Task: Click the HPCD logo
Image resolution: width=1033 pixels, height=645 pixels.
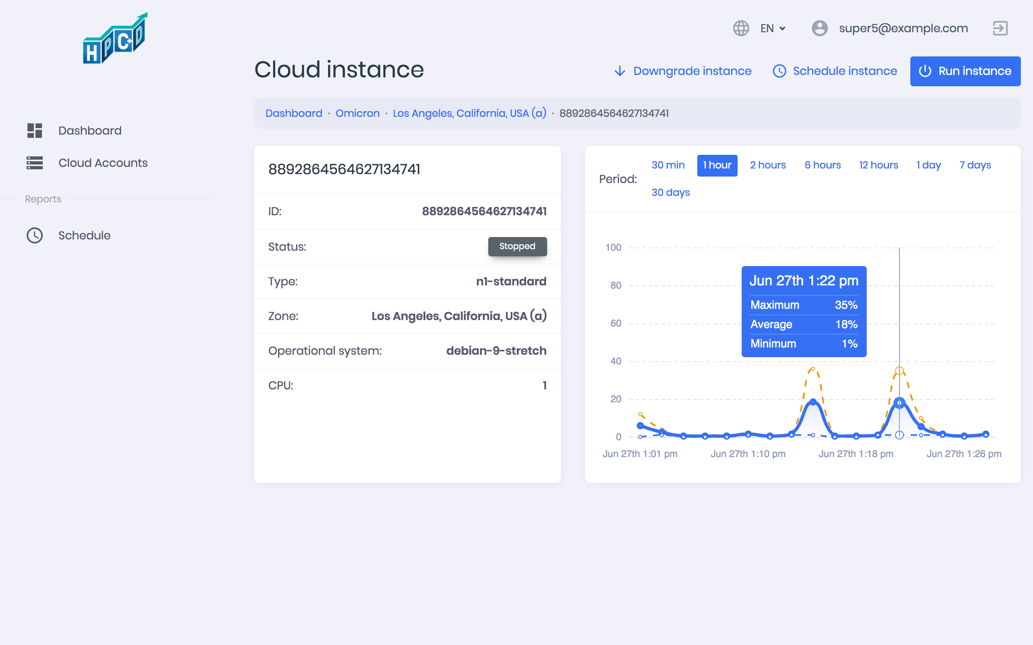Action: tap(115, 39)
